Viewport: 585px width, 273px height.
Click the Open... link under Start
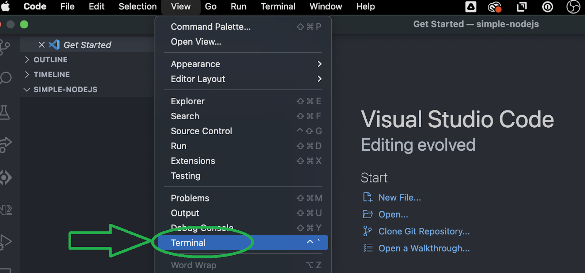(x=393, y=214)
